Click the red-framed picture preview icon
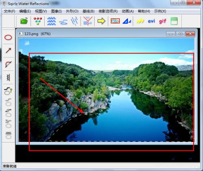Image resolution: width=203 pixels, height=171 pixels. 115,21
